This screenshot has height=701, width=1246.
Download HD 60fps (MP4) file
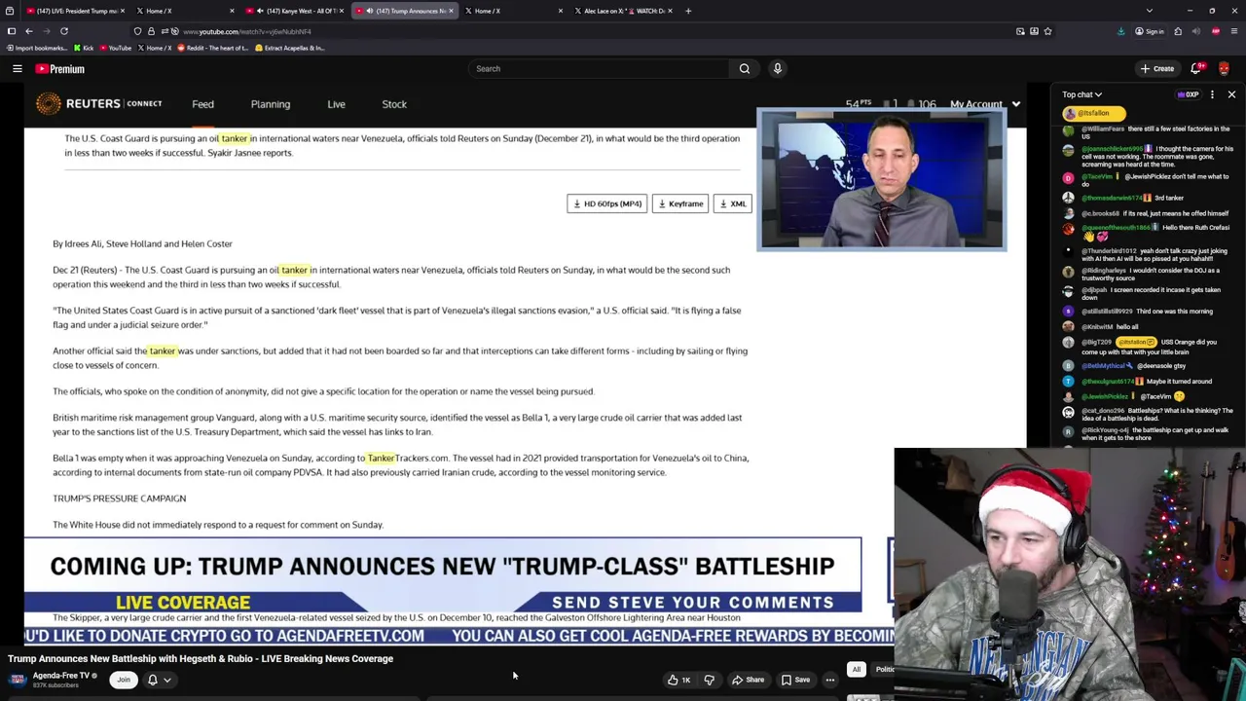pos(606,203)
